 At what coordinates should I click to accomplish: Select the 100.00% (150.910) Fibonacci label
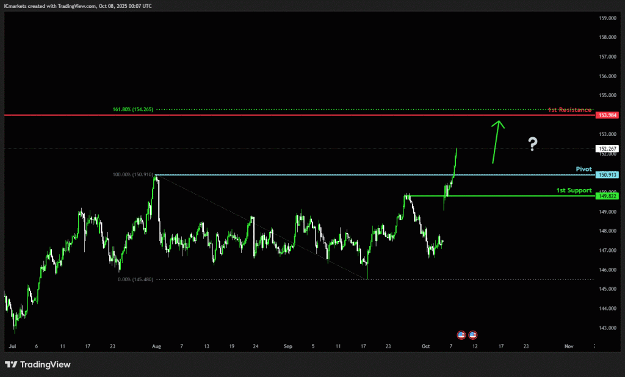click(x=132, y=175)
